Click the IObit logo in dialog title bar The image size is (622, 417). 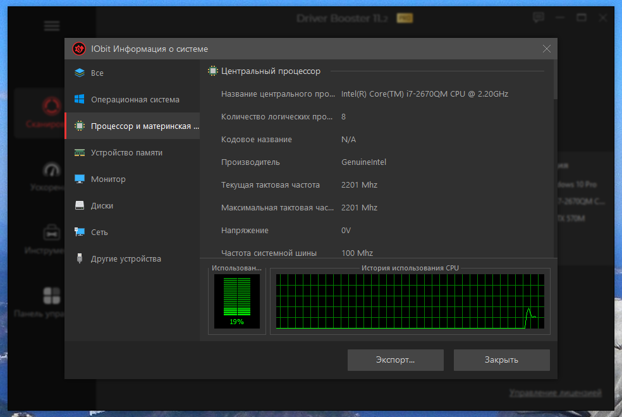[x=79, y=49]
